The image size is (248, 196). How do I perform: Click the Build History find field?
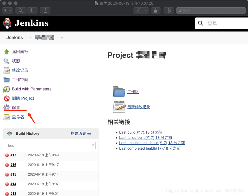[51, 146]
